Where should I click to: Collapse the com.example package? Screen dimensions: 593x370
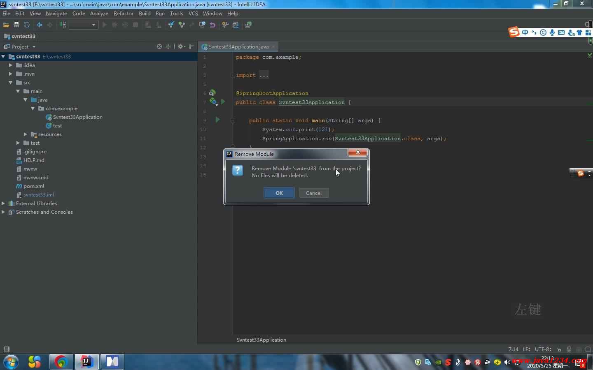(x=33, y=109)
